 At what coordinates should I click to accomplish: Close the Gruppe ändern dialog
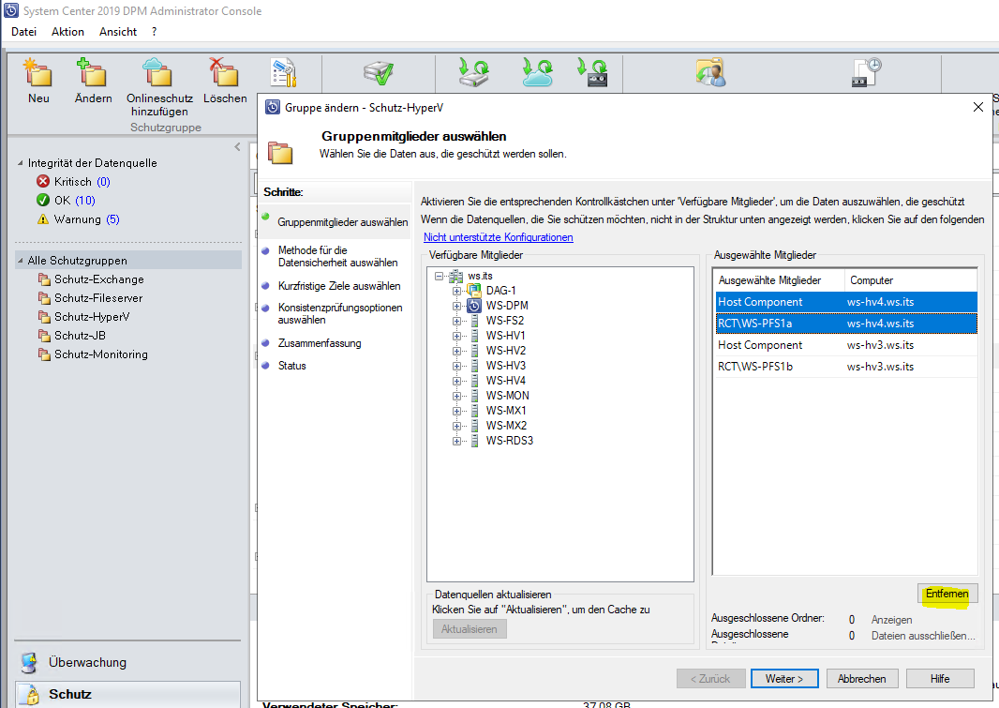(978, 107)
